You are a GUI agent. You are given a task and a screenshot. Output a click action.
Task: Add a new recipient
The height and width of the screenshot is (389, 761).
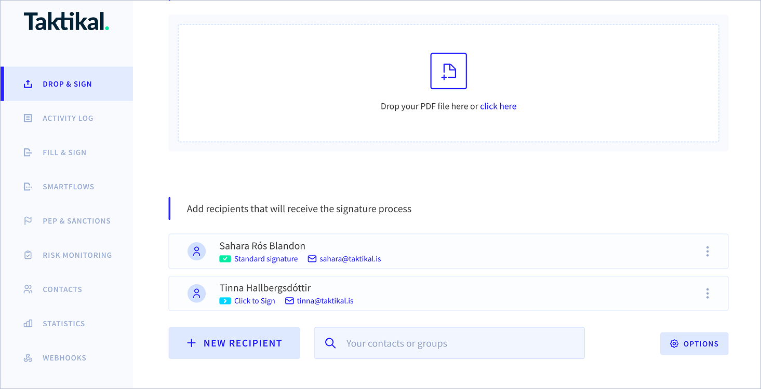click(234, 343)
